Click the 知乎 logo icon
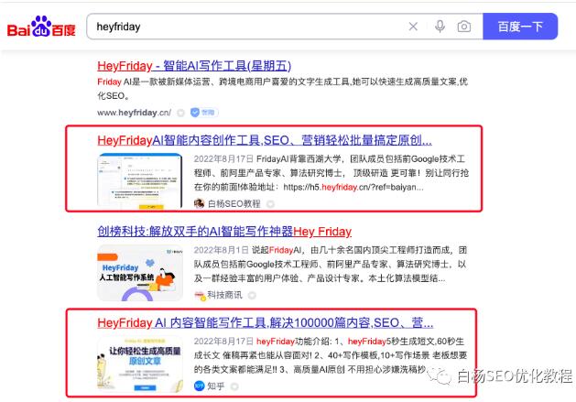 [x=199, y=386]
